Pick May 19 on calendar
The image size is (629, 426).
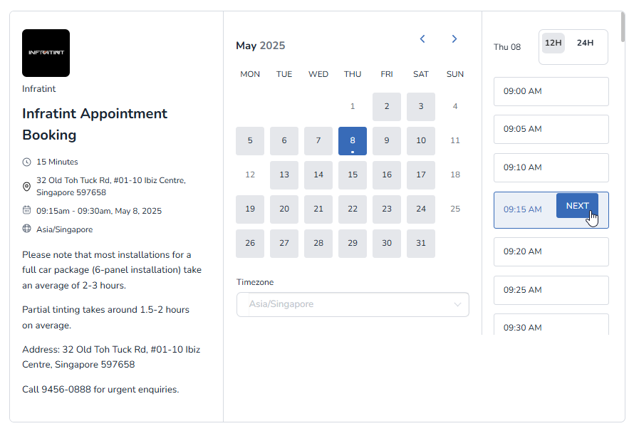[250, 209]
